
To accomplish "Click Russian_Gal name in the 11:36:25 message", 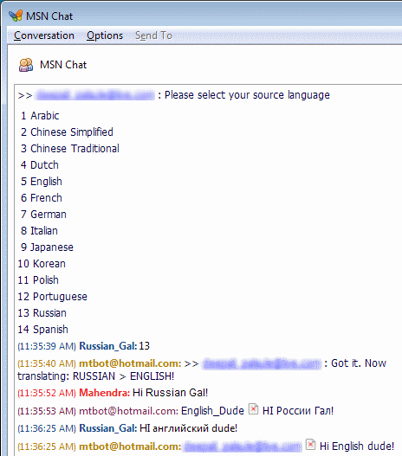I will pos(108,428).
